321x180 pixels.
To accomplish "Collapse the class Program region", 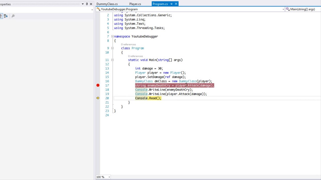I will click(112, 48).
